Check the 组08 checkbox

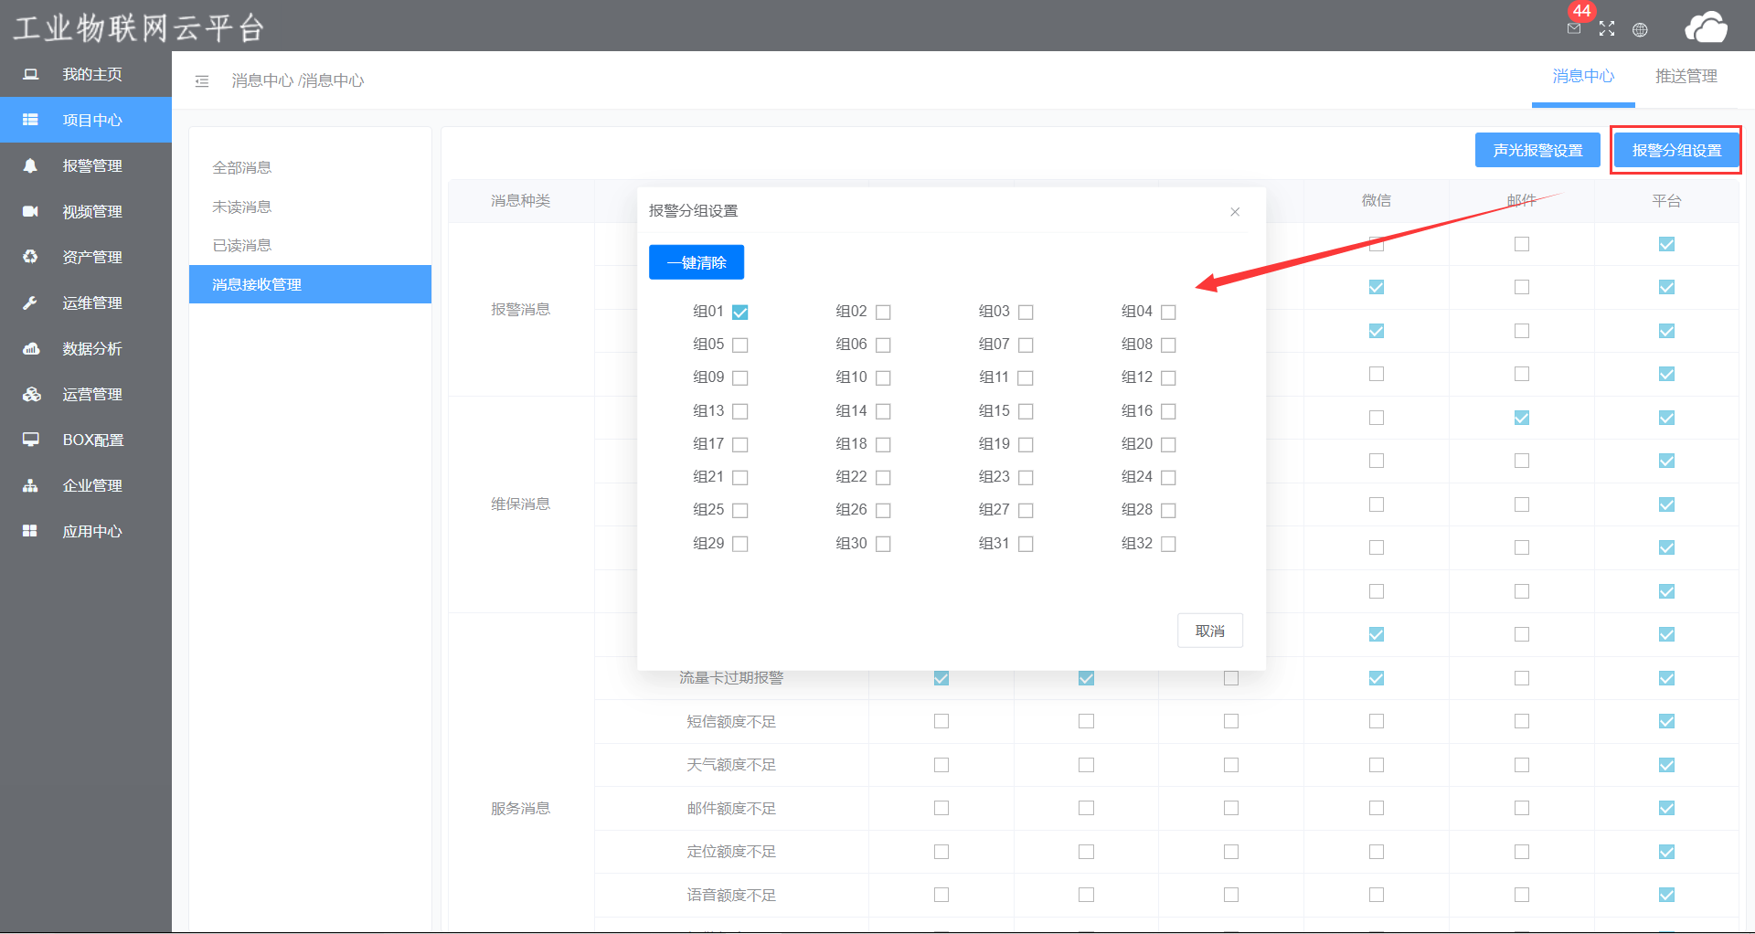click(1168, 345)
